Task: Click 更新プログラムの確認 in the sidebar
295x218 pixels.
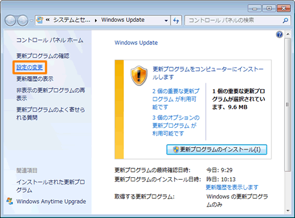Action: 42,56
